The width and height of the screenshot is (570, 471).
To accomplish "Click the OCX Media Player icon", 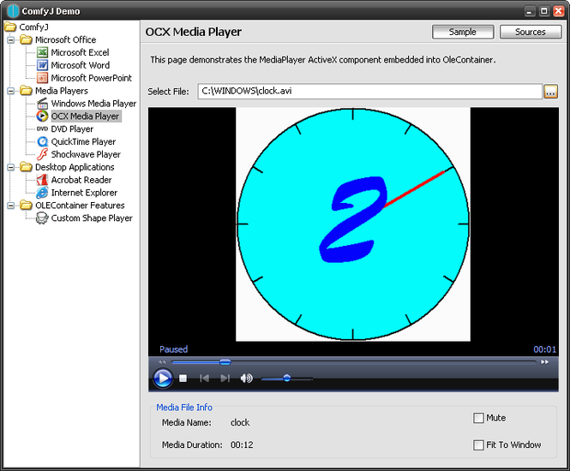I will click(43, 116).
